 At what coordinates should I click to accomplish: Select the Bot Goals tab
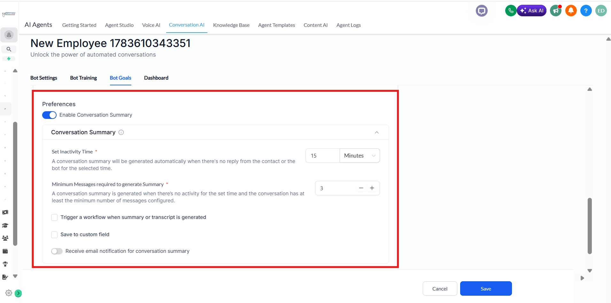point(120,78)
